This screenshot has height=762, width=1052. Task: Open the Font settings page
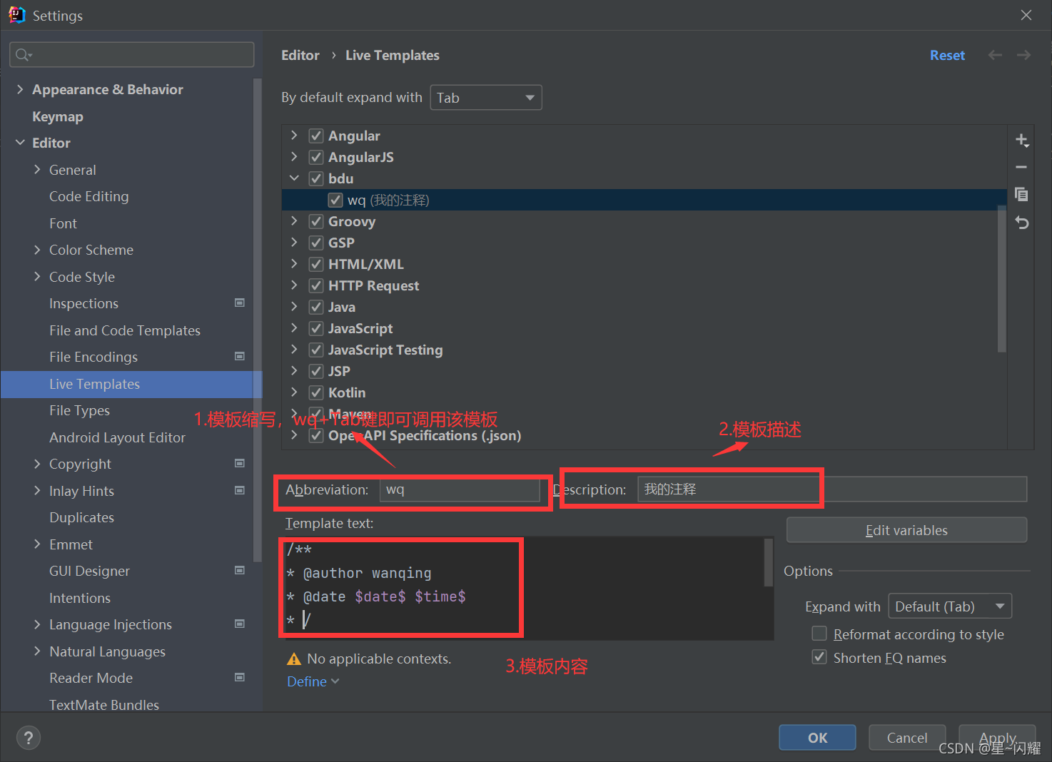[x=63, y=223]
